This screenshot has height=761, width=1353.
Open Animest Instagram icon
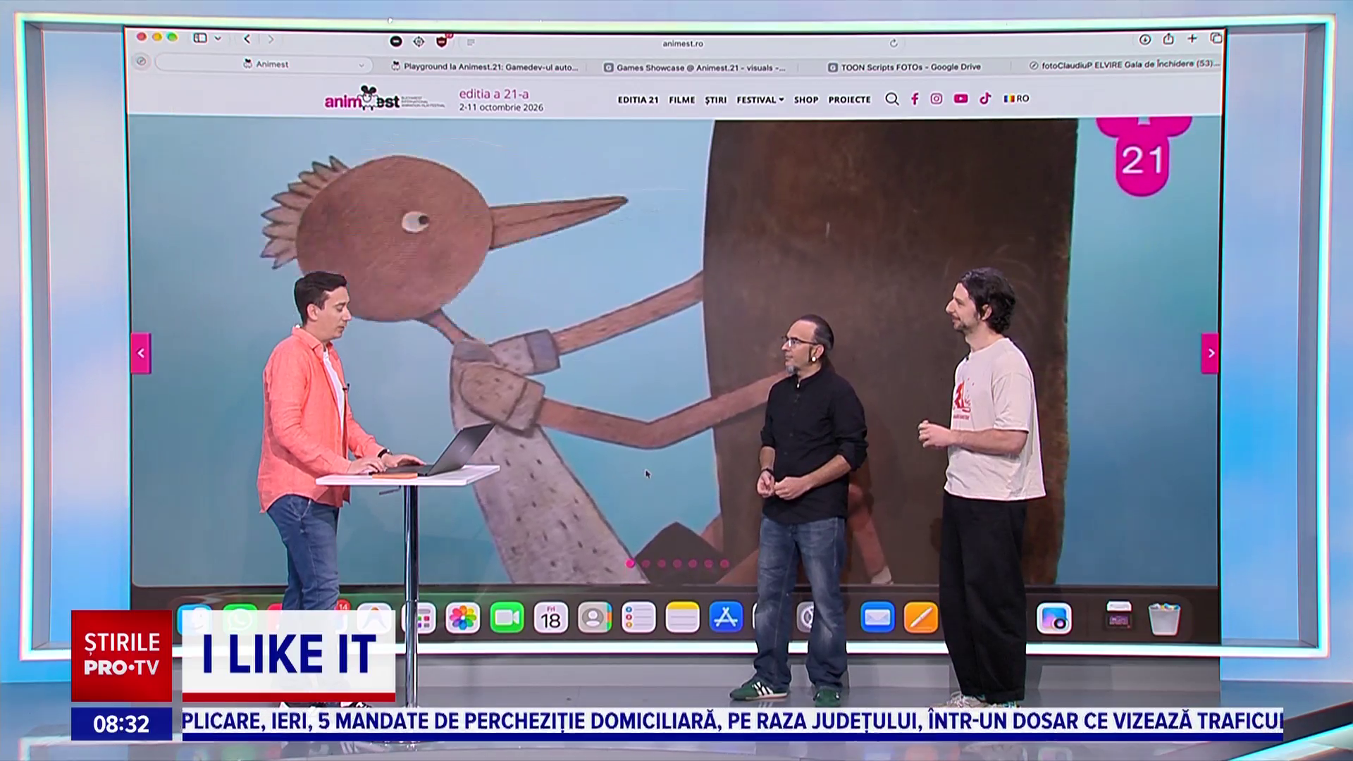[936, 99]
